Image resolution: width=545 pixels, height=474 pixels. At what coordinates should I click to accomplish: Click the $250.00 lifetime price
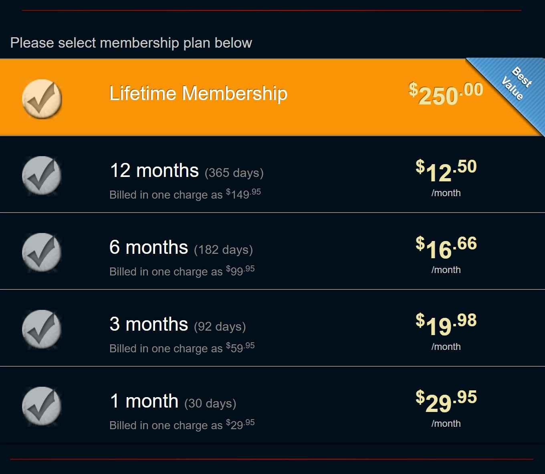coord(446,94)
